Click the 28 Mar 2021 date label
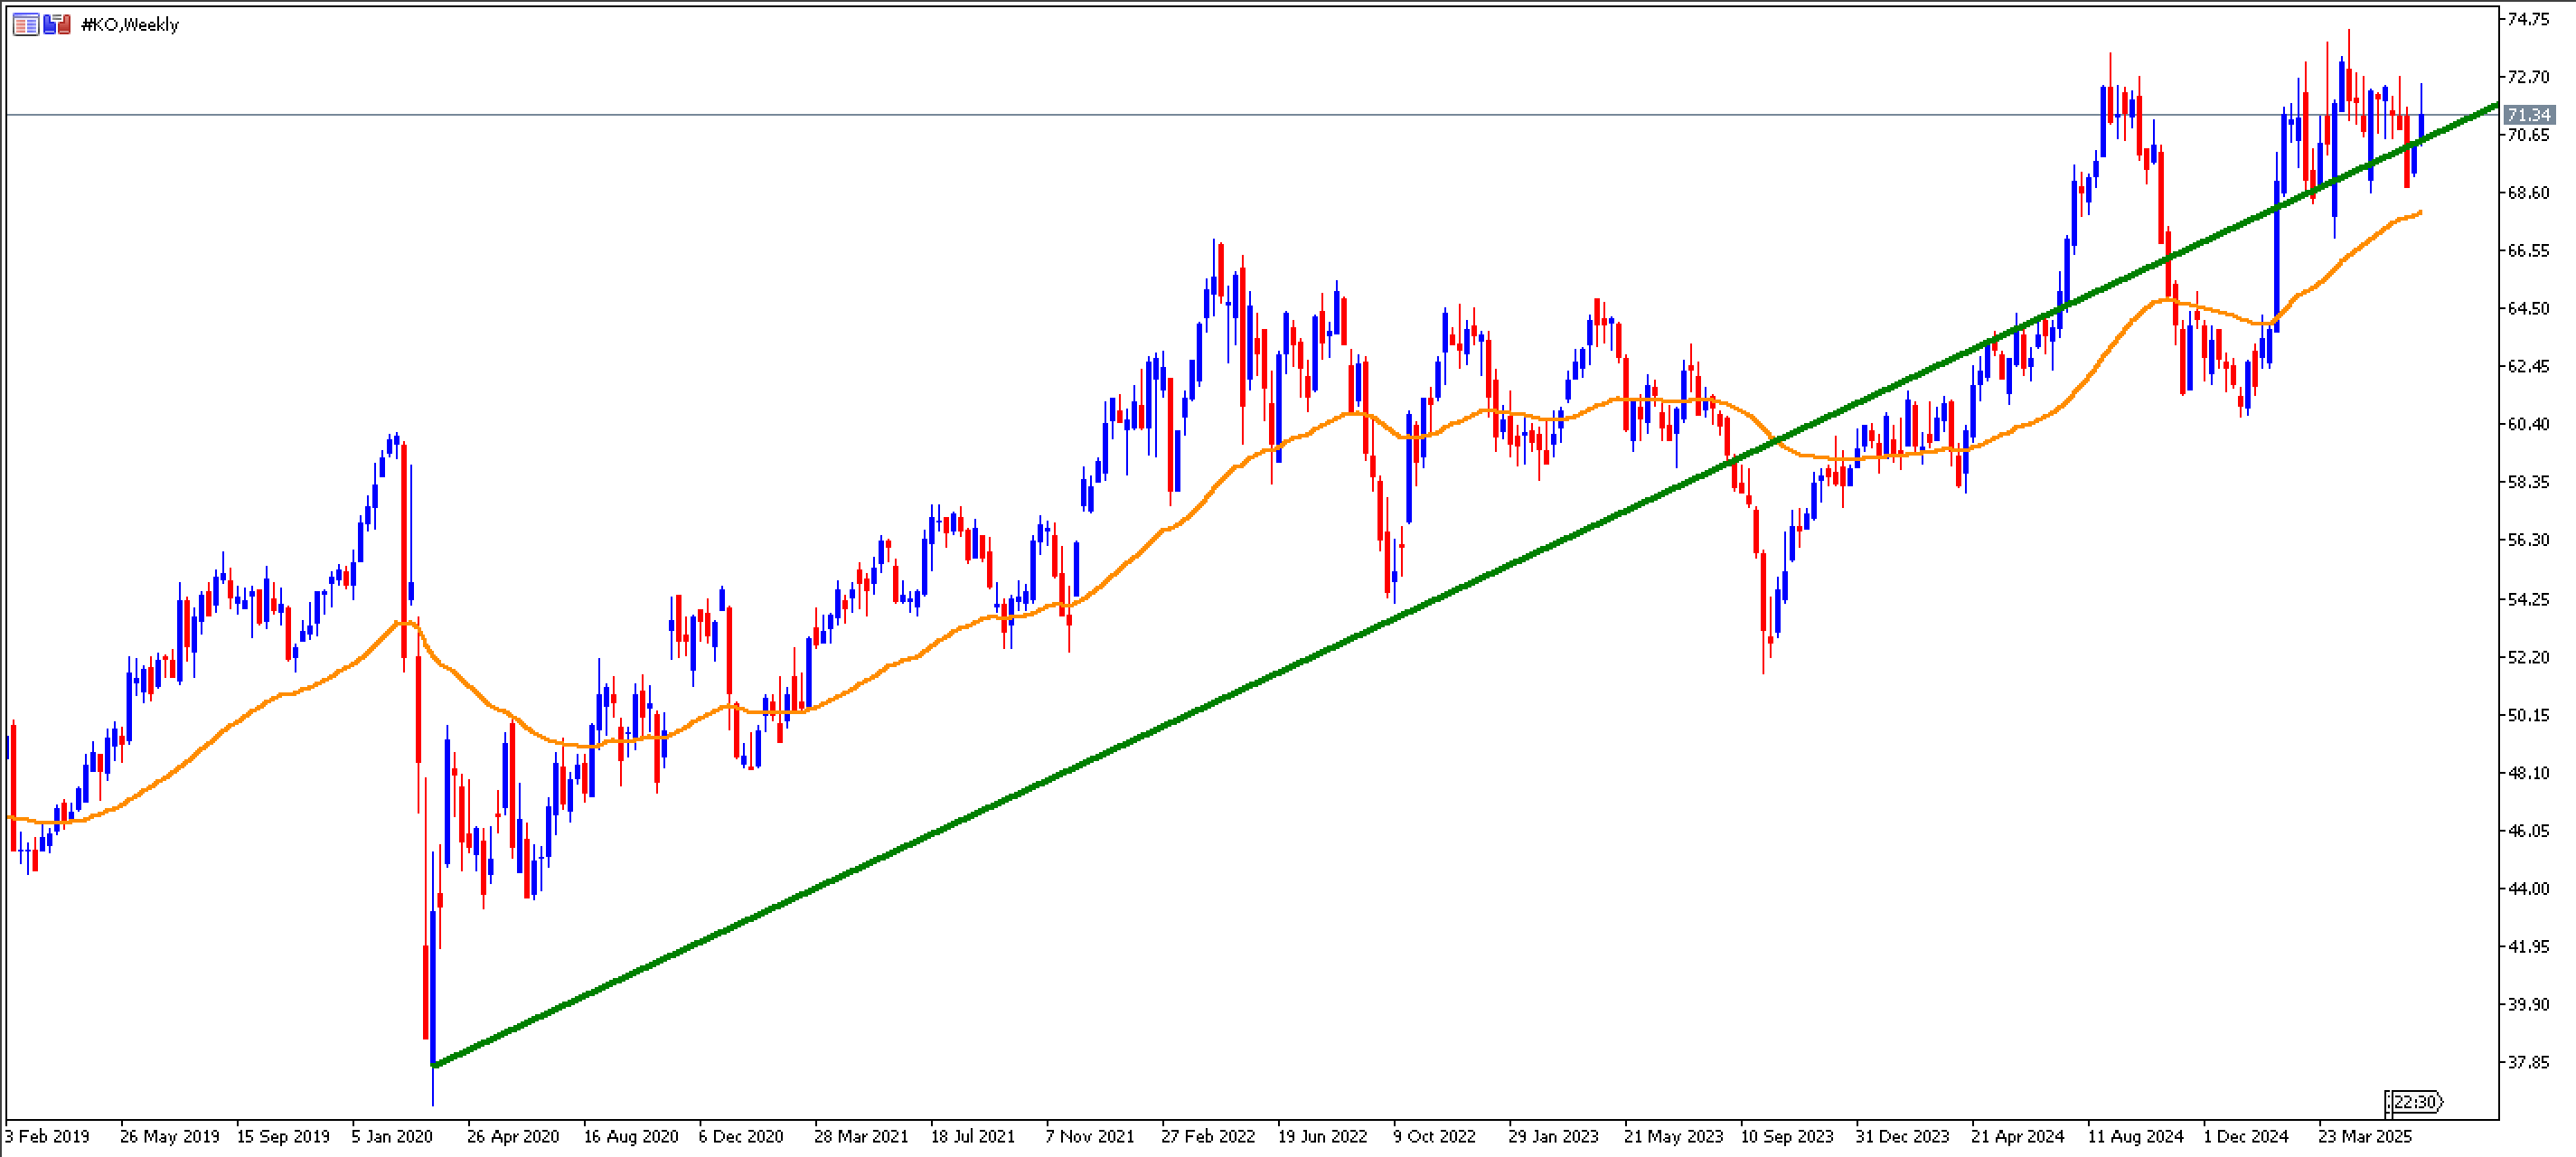 tap(861, 1137)
